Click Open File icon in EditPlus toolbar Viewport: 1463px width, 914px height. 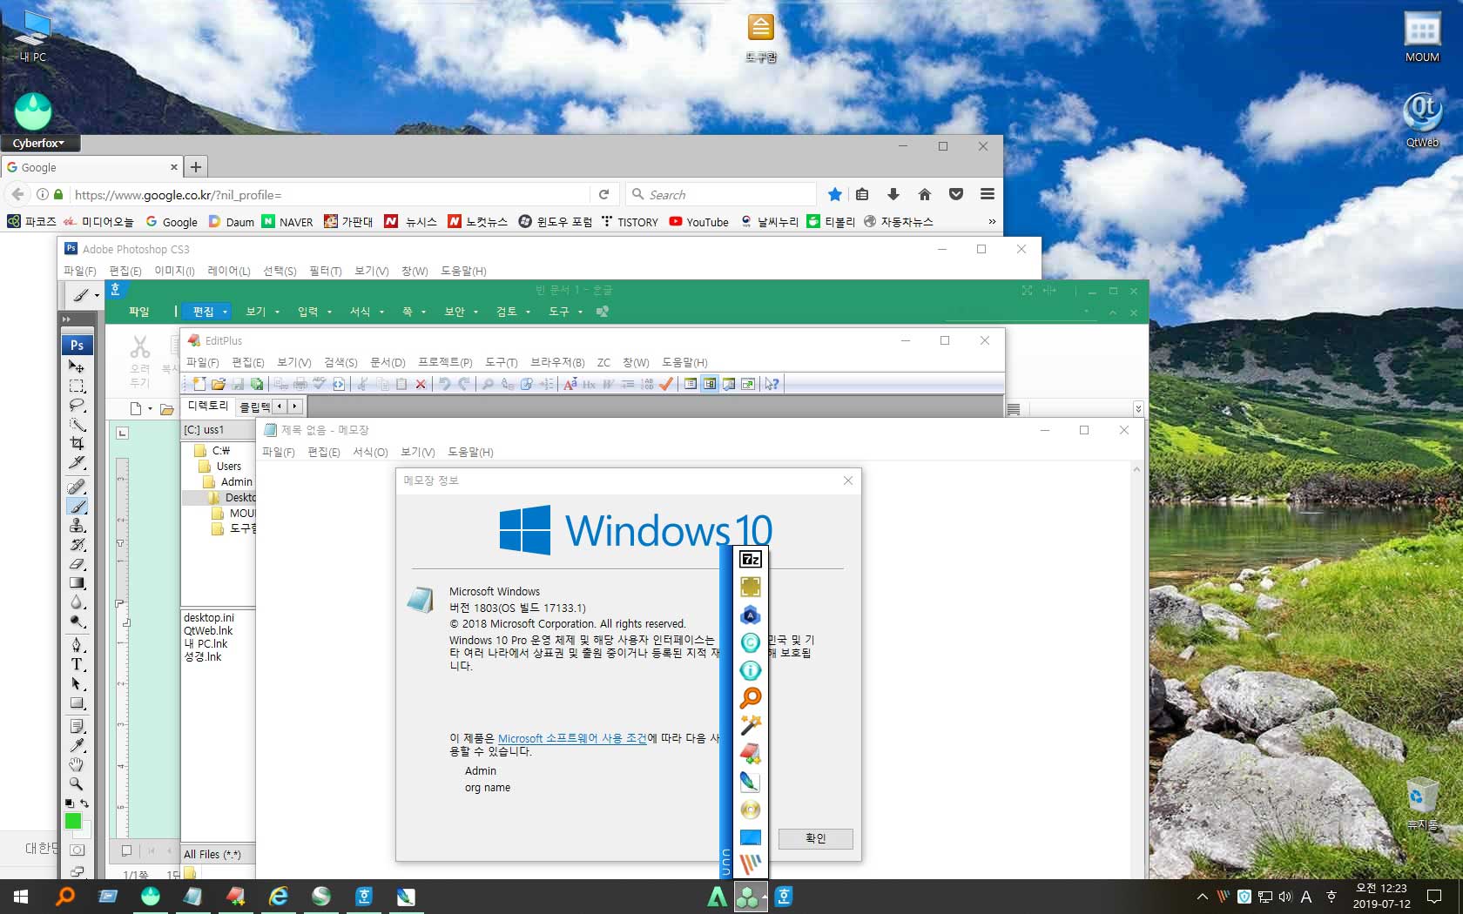[x=219, y=384]
